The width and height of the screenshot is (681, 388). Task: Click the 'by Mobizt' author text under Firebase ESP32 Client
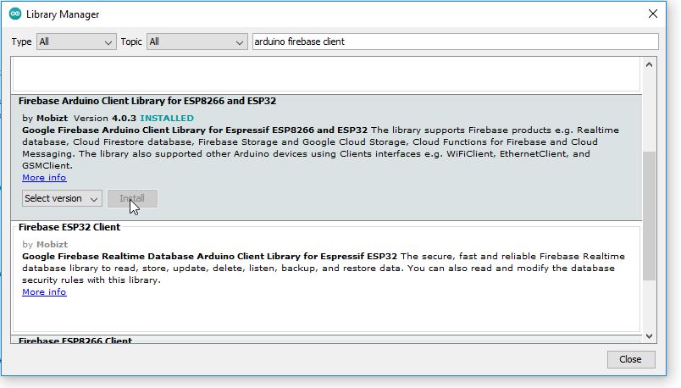tap(45, 245)
